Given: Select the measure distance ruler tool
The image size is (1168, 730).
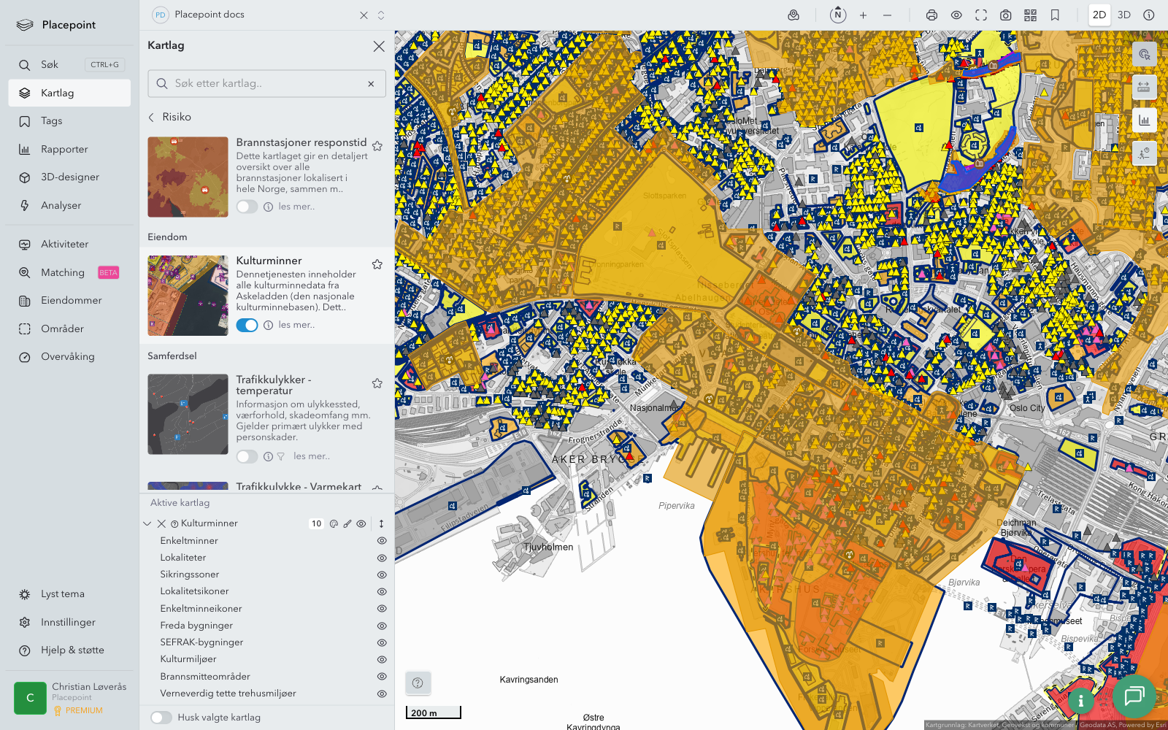Looking at the screenshot, I should pos(1143,88).
